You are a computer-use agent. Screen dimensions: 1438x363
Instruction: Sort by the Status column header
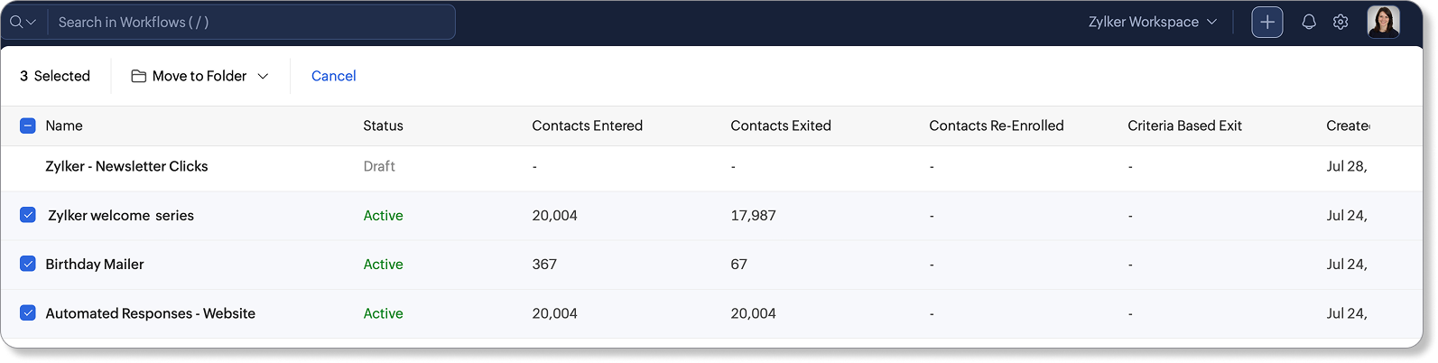tap(383, 126)
